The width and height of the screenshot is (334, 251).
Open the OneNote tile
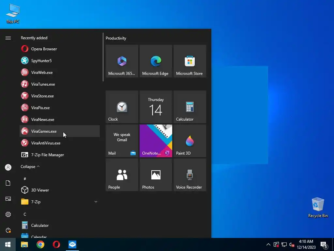pos(156,141)
